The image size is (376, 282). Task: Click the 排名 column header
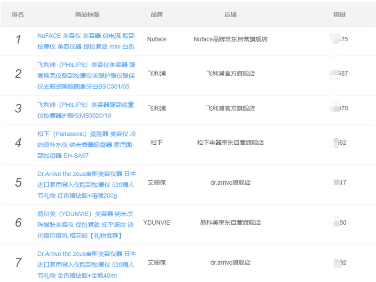tap(18, 15)
